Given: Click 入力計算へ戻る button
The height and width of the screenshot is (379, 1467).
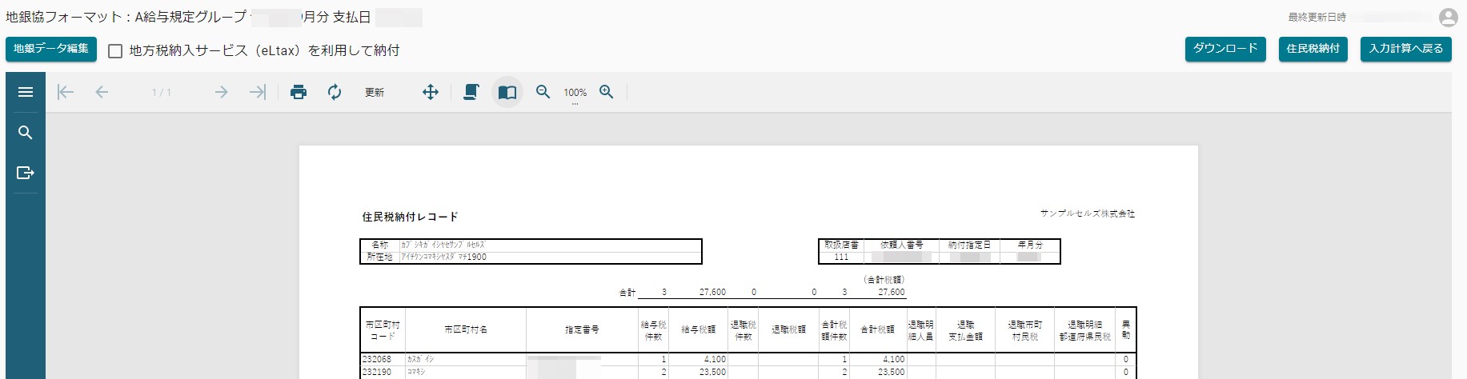Looking at the screenshot, I should pos(1406,49).
